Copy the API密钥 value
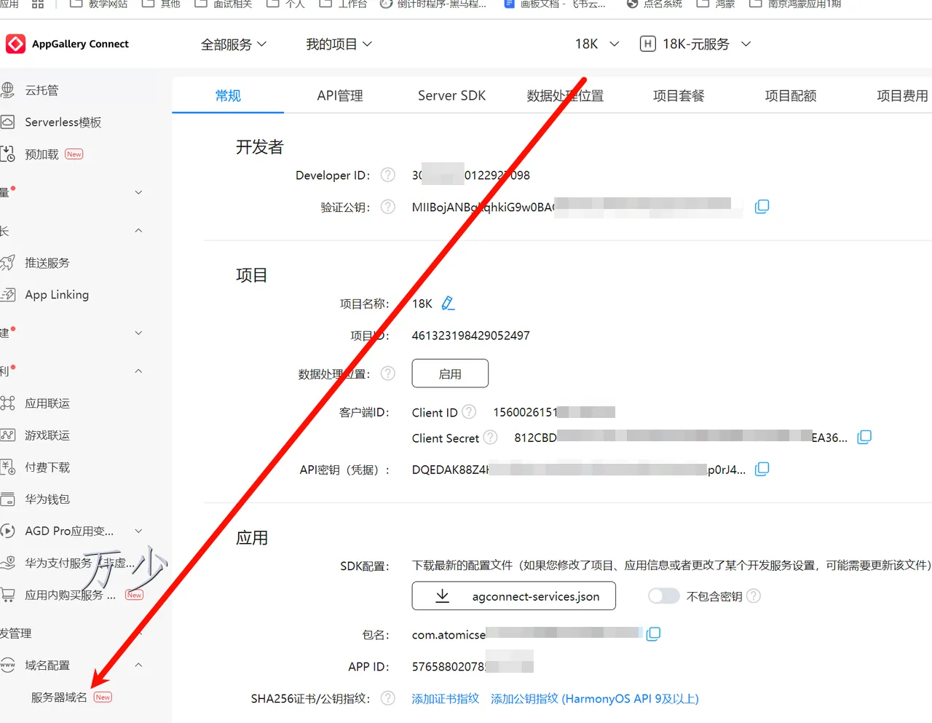The height and width of the screenshot is (723, 932). (762, 469)
